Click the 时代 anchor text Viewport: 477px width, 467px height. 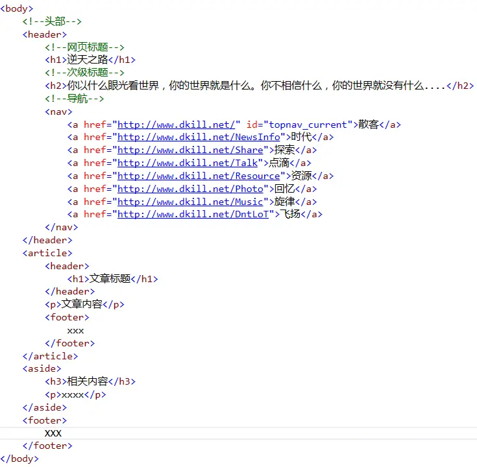coord(302,137)
